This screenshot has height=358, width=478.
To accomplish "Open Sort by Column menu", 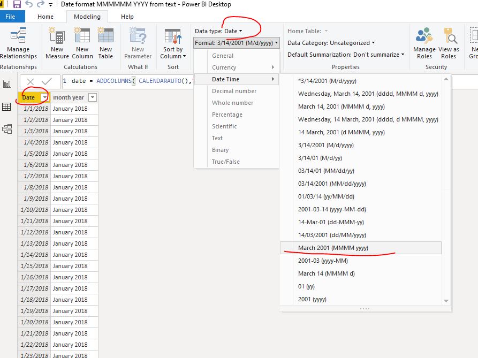I will click(x=173, y=43).
